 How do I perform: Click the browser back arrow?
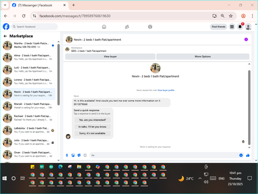pos(6,16)
